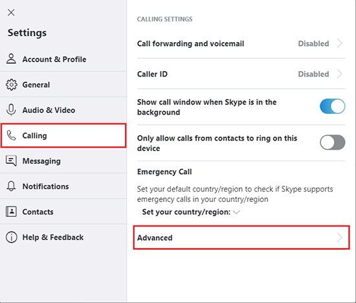Turn off show call window in background toggle
356x303 pixels.
(333, 106)
